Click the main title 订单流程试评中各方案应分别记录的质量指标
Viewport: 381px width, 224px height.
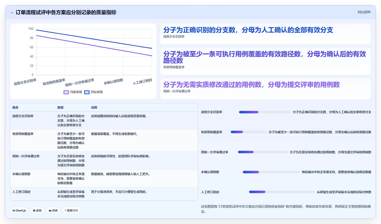point(66,12)
